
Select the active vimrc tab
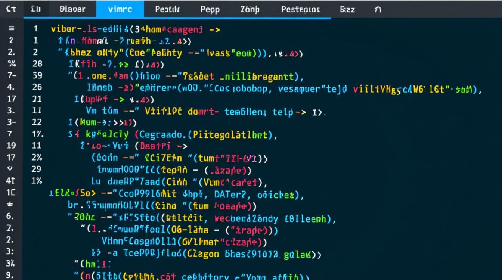120,9
